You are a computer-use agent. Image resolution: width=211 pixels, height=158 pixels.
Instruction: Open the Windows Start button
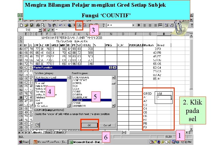tap(24, 142)
